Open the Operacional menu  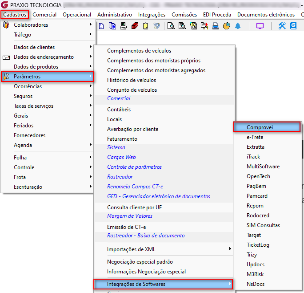[77, 15]
